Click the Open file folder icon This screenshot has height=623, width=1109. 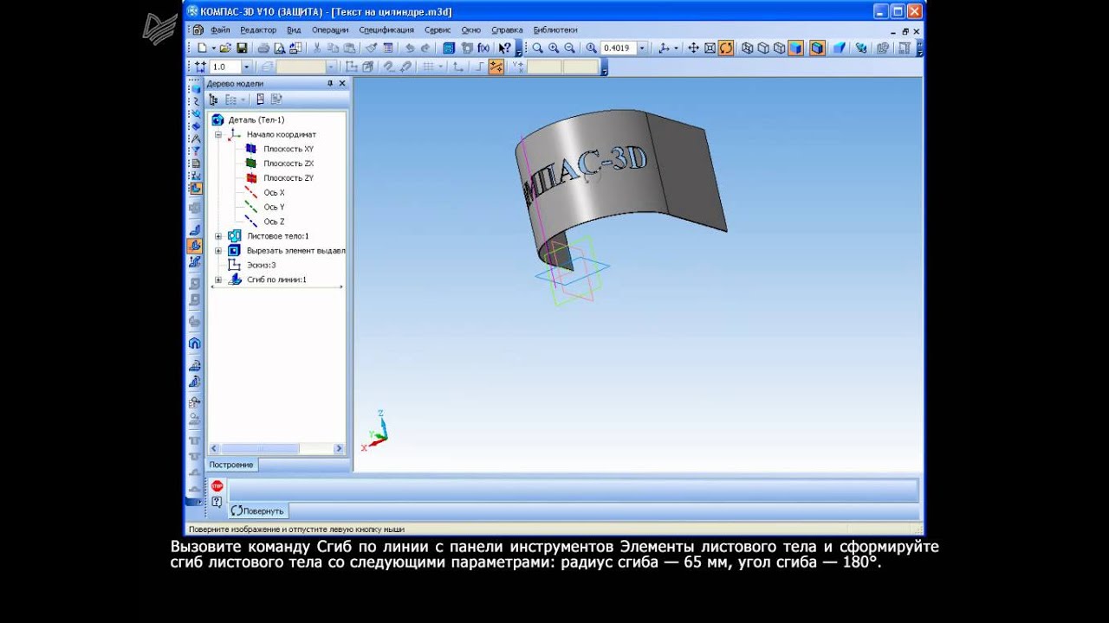click(225, 48)
